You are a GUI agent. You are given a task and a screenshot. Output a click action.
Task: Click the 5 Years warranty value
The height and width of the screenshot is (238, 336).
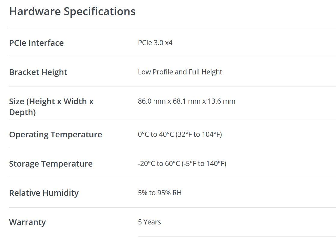[x=150, y=222]
